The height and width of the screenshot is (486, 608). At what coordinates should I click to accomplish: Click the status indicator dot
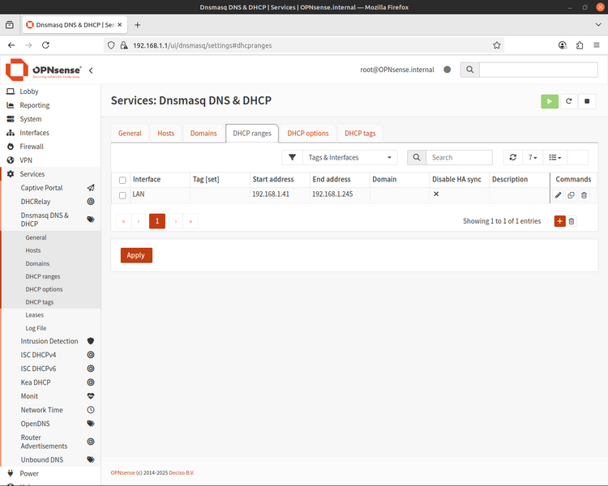tap(447, 70)
